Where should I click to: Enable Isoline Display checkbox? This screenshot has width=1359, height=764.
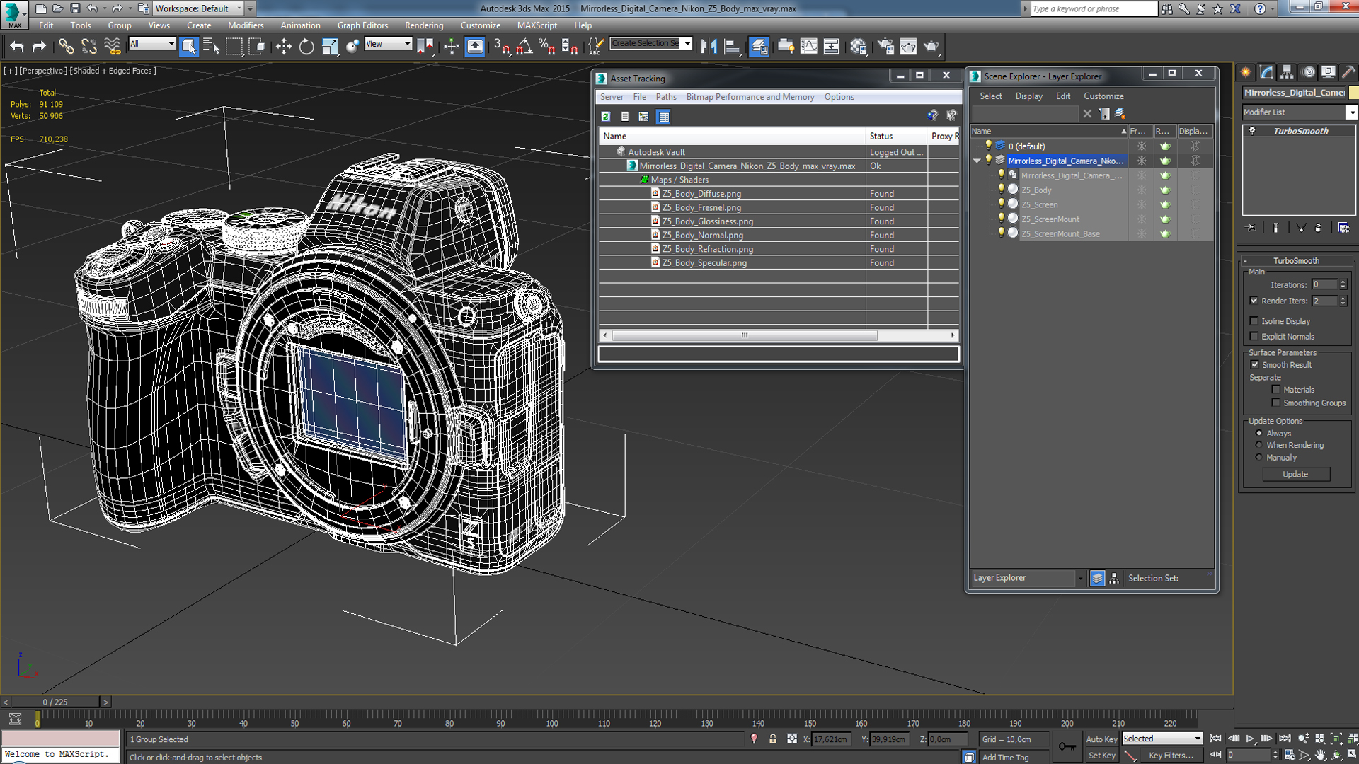[1254, 321]
